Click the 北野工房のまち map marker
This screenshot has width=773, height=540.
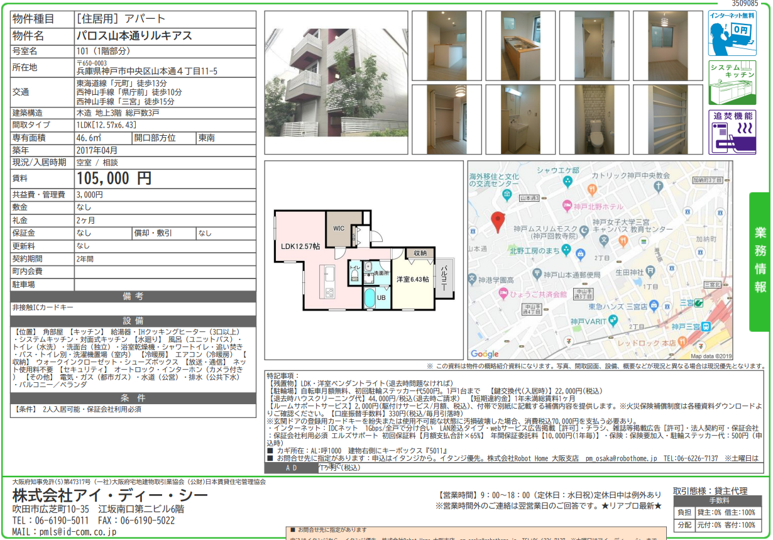[567, 250]
